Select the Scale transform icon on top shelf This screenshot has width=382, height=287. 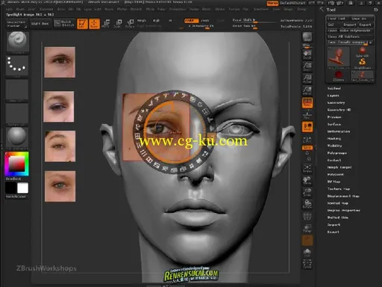(118, 24)
